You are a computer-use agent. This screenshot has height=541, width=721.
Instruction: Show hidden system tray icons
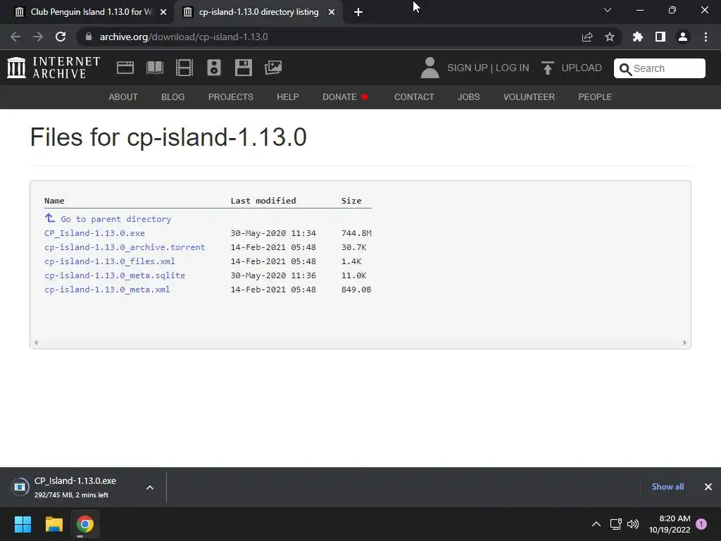(x=596, y=524)
